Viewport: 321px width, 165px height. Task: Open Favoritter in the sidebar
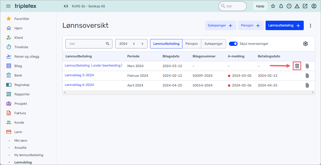(22, 19)
